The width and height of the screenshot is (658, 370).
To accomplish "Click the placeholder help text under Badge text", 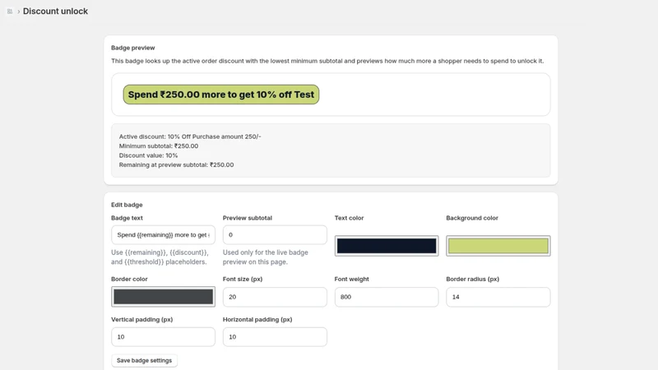I will pyautogui.click(x=160, y=257).
